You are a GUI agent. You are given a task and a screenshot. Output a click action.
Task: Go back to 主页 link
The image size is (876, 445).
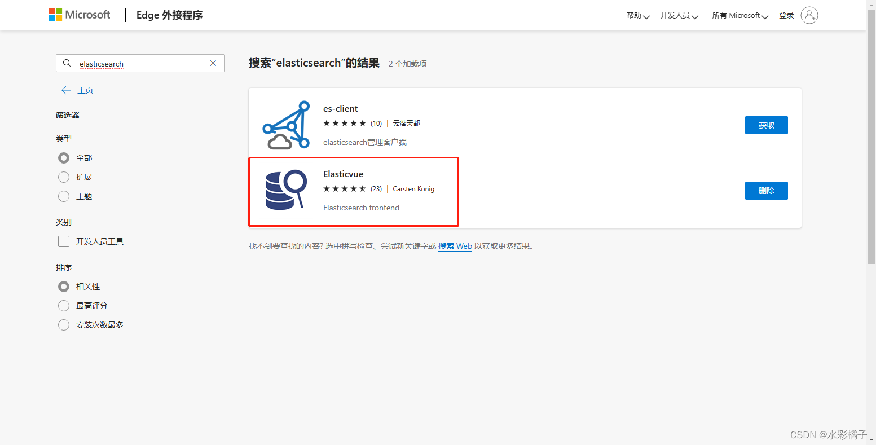85,90
